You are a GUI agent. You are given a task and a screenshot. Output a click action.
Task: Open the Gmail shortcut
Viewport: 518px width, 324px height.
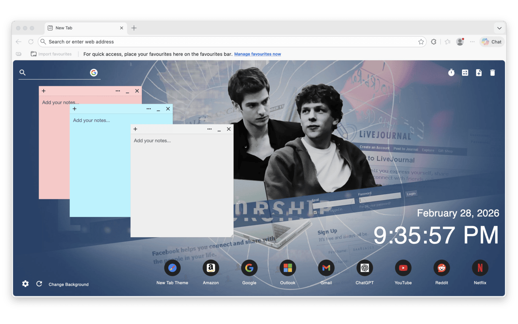pyautogui.click(x=326, y=268)
